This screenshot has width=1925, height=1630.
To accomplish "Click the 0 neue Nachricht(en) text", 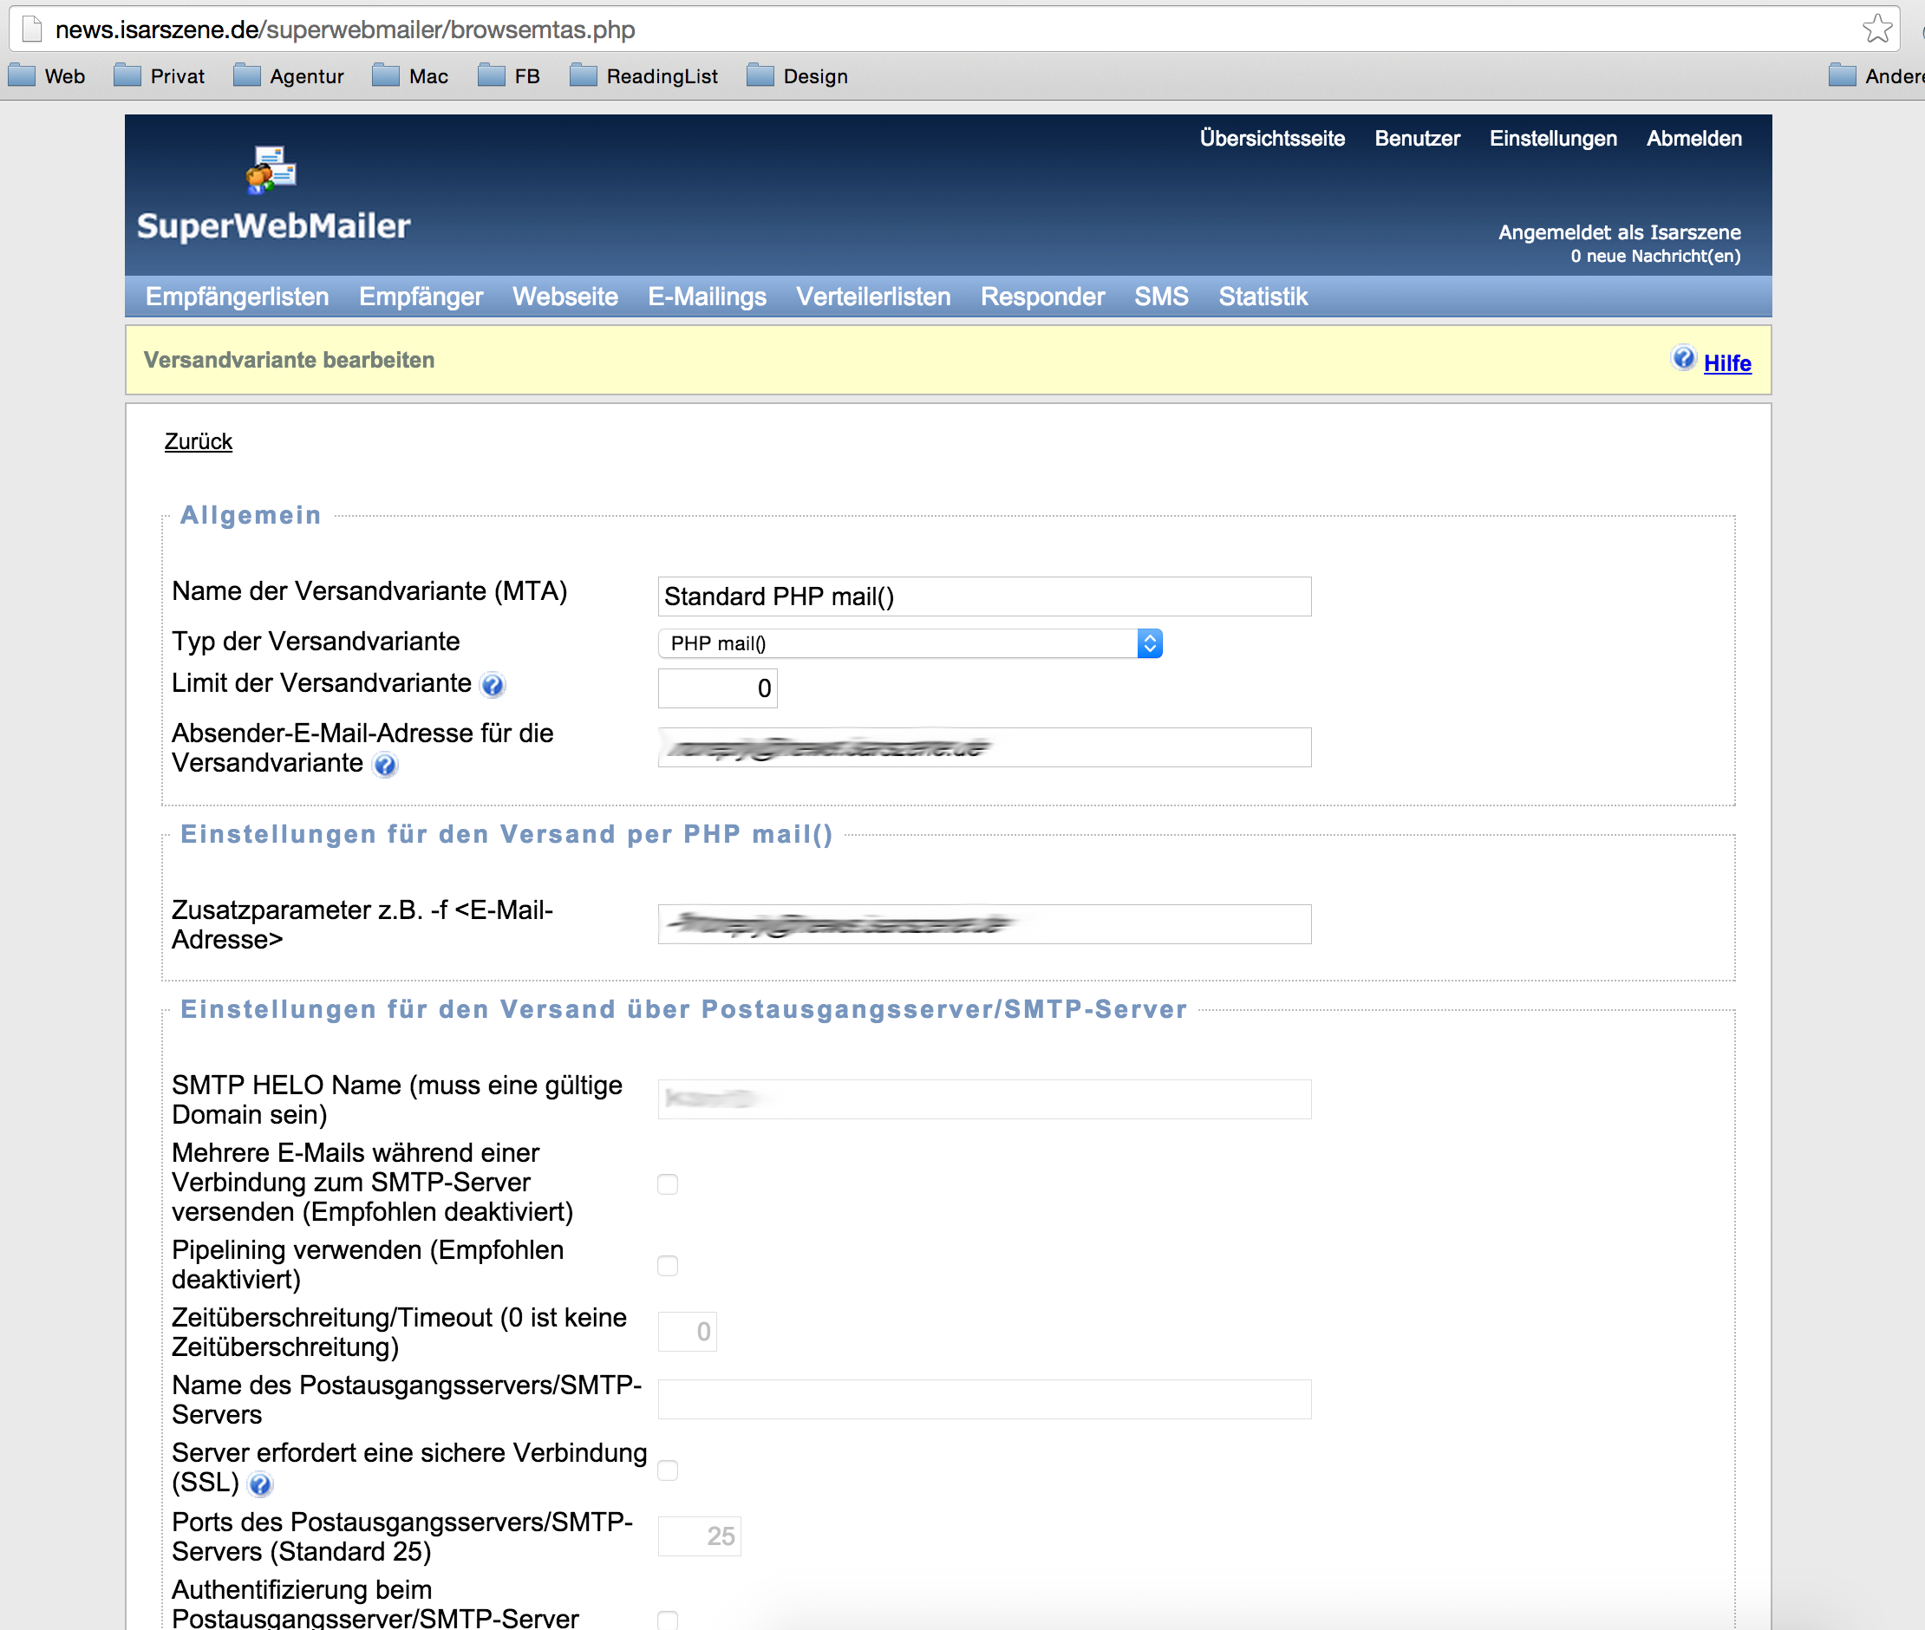I will 1655,256.
